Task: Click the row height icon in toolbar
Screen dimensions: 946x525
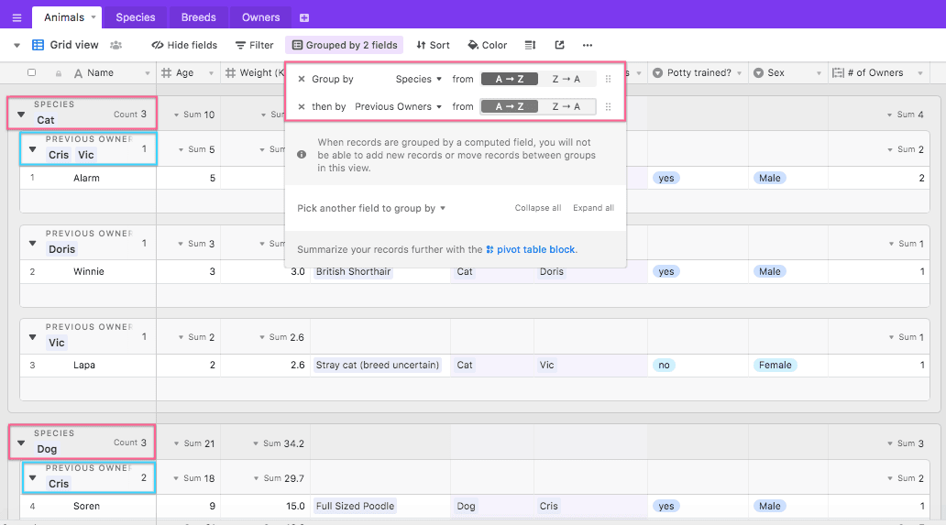Action: point(530,45)
